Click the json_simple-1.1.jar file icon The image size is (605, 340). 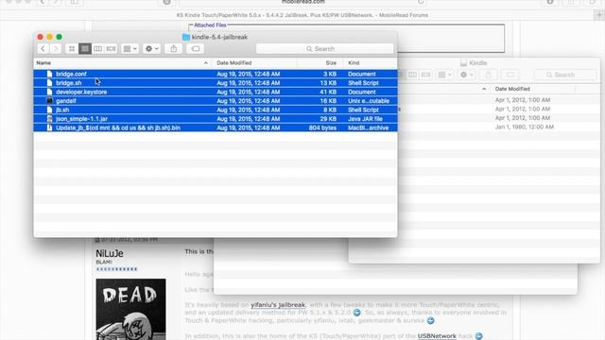tap(49, 119)
